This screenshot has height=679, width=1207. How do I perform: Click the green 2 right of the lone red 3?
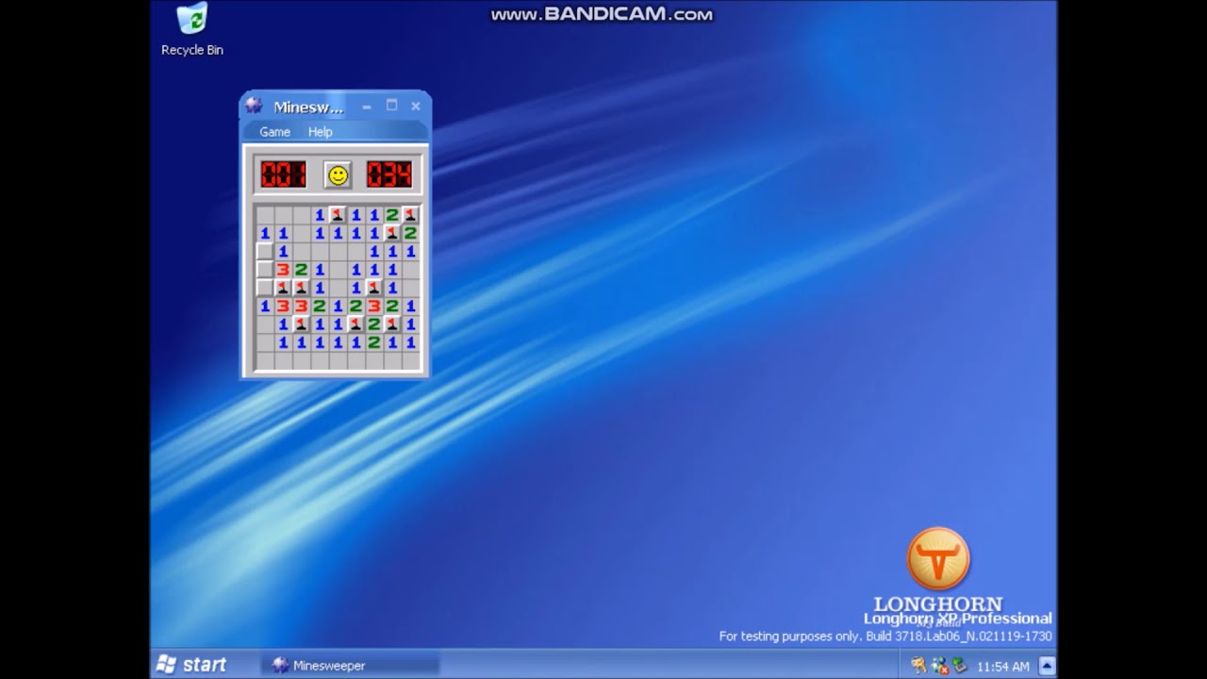[301, 270]
